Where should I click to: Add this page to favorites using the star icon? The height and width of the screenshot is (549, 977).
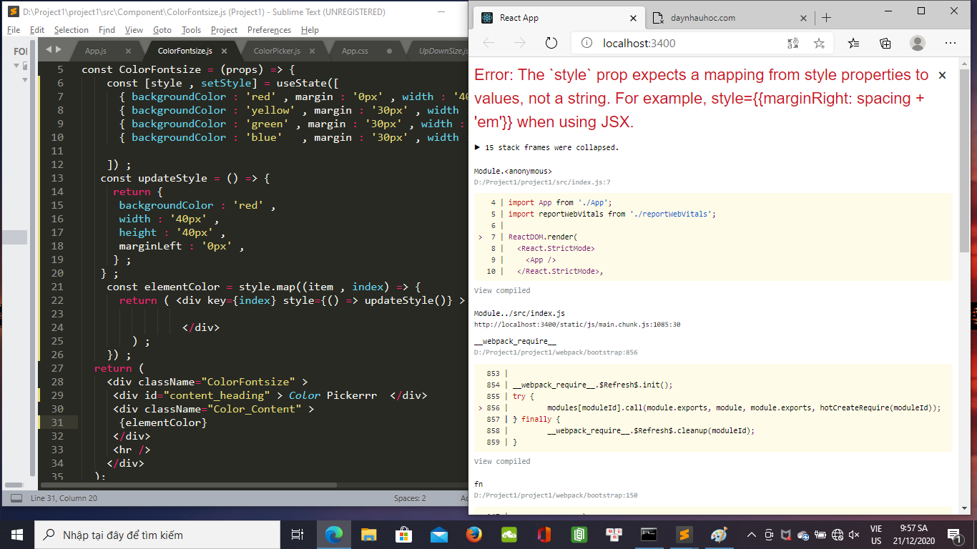tap(819, 44)
